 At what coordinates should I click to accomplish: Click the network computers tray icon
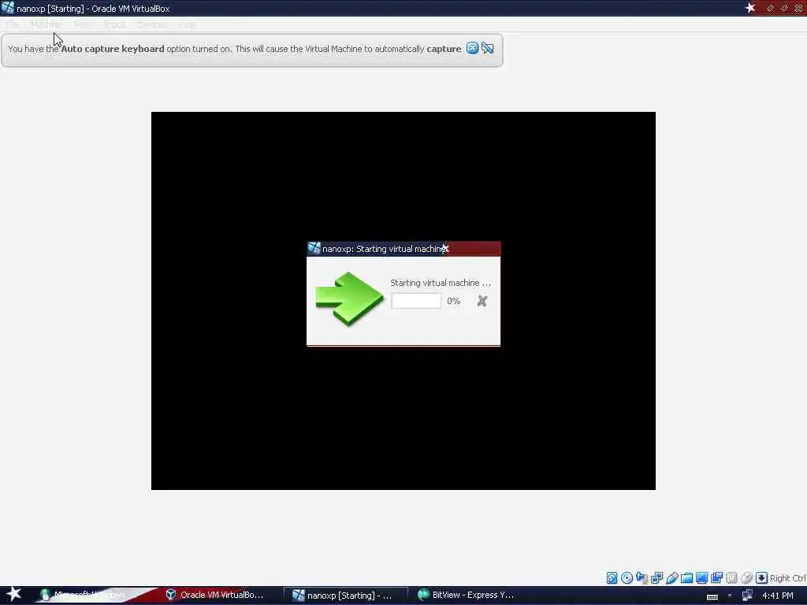747,596
